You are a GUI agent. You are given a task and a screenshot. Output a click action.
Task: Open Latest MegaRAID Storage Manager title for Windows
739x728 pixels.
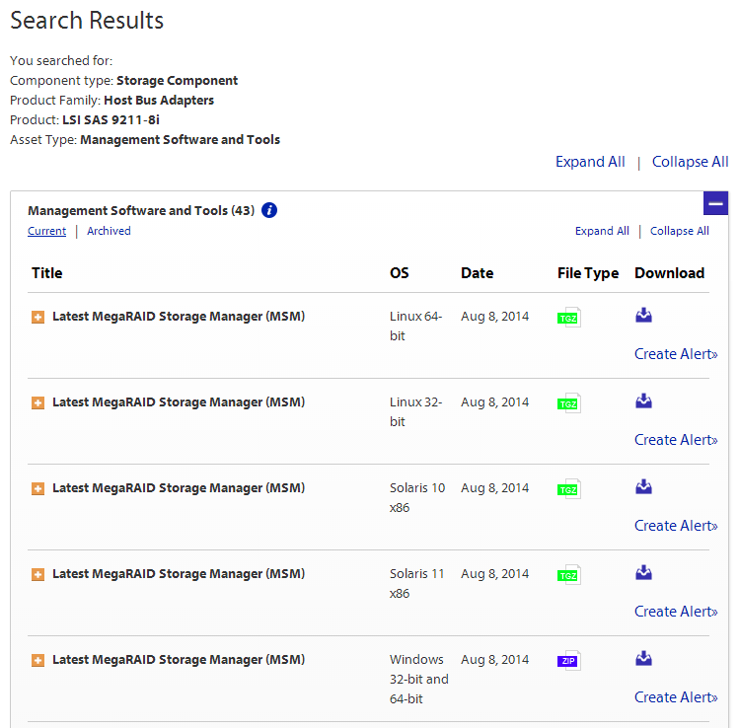pos(179,659)
